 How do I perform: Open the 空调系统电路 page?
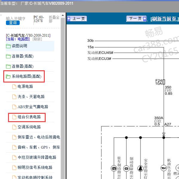pos(29,127)
